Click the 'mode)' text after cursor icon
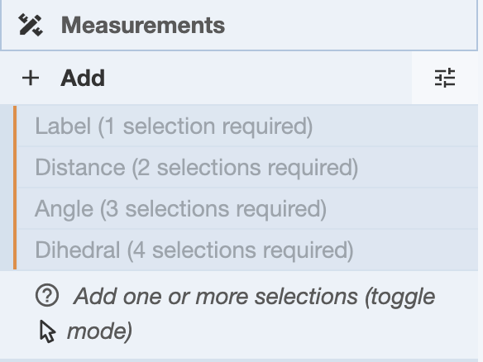This screenshot has height=362, width=483. 100,331
